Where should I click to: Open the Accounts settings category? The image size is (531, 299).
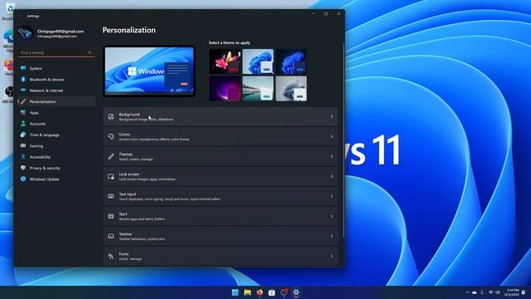[x=56, y=124]
